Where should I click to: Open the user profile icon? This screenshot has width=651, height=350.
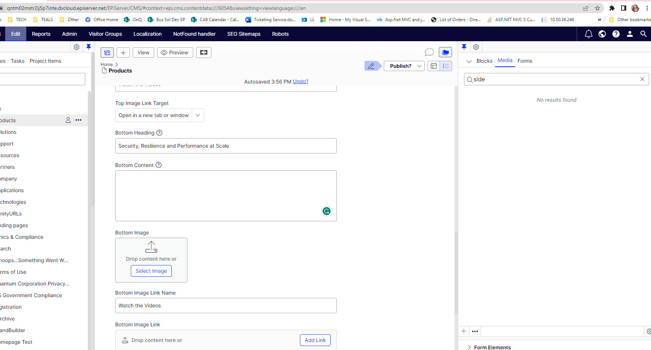[x=630, y=34]
